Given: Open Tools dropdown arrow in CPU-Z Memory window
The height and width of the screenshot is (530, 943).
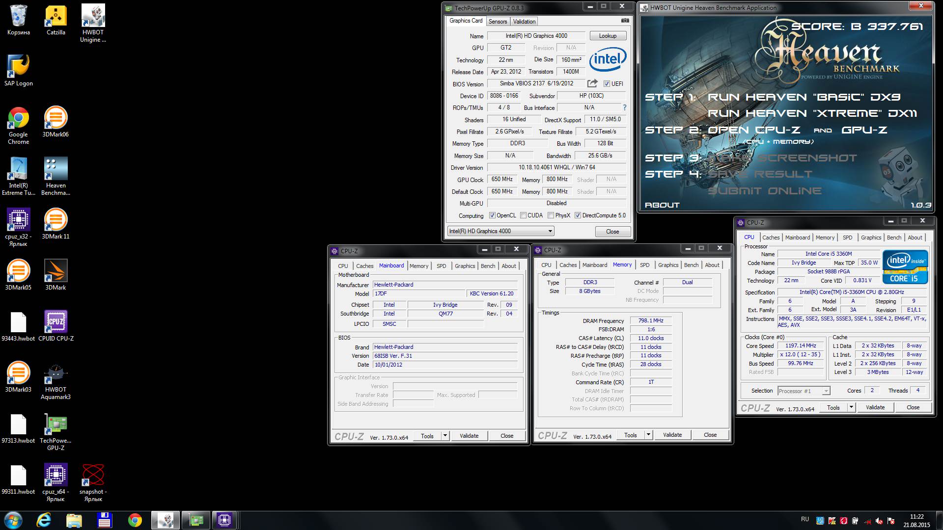Looking at the screenshot, I should [x=648, y=435].
